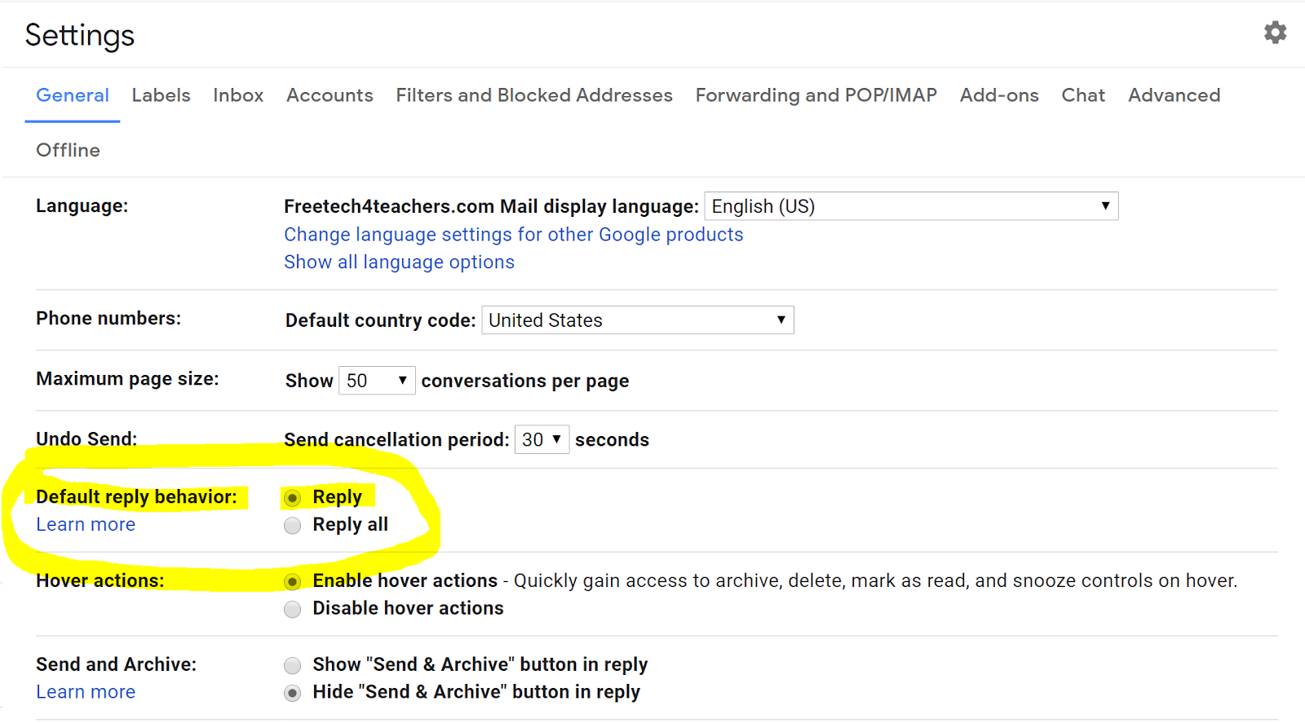The image size is (1305, 723).
Task: Open the Accounts settings tab
Action: 330,95
